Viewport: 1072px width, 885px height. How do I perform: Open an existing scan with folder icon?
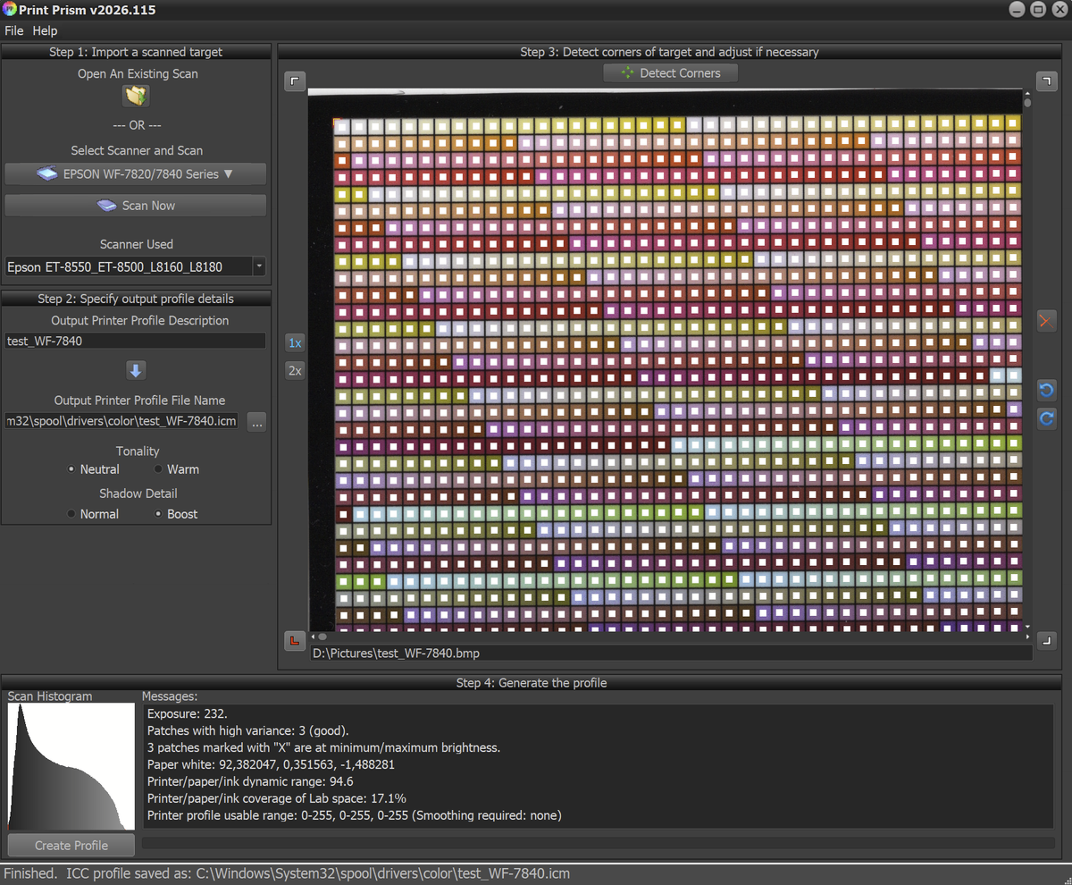pyautogui.click(x=137, y=96)
